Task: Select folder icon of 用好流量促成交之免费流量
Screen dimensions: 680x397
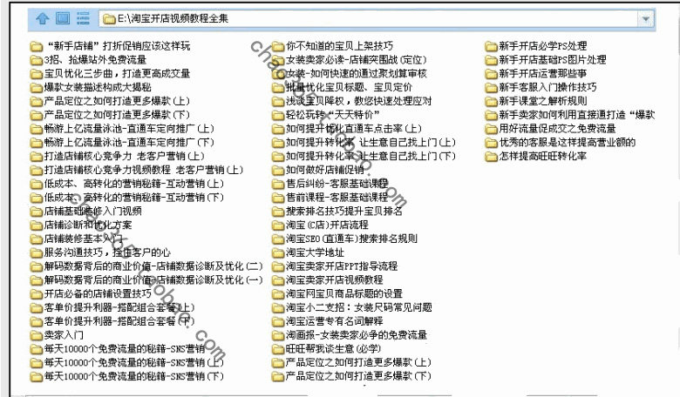Action: coord(491,129)
